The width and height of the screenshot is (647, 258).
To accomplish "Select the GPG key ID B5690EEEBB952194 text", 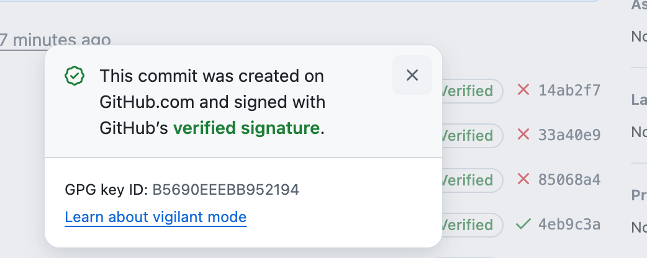I will pos(226,190).
